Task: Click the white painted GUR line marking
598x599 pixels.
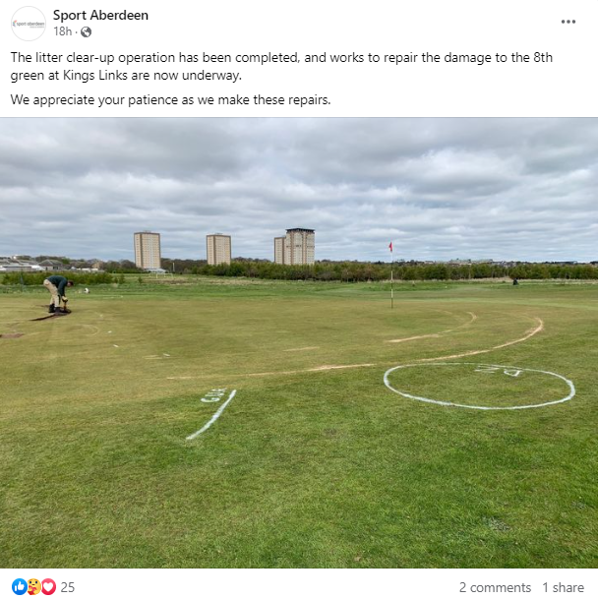Action: pos(211,414)
